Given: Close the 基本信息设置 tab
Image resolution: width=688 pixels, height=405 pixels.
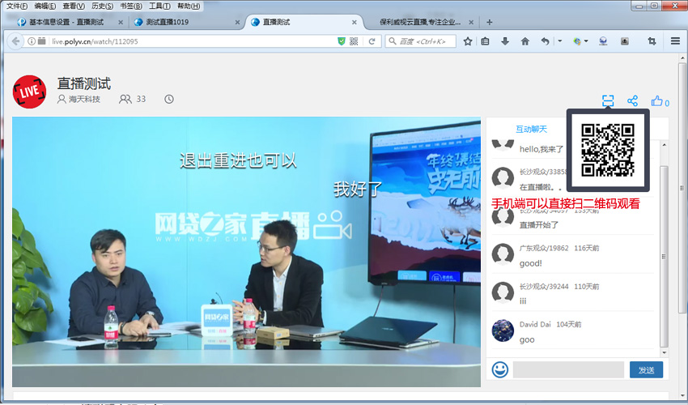Looking at the screenshot, I should pos(121,22).
